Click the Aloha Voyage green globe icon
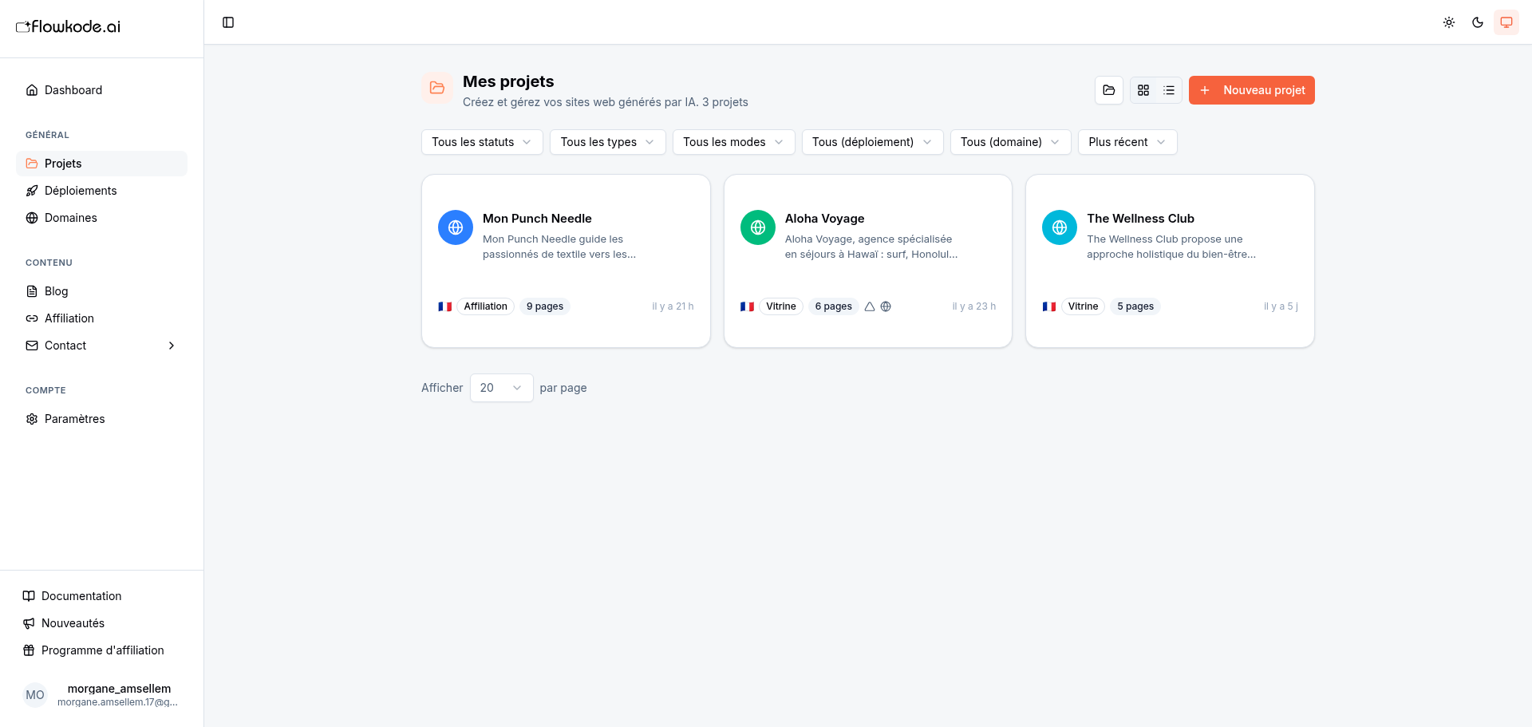1532x727 pixels. tap(758, 227)
